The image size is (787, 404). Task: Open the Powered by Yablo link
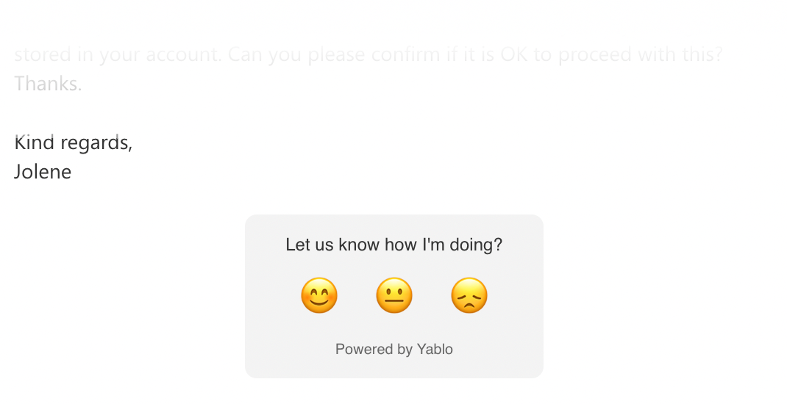point(393,350)
